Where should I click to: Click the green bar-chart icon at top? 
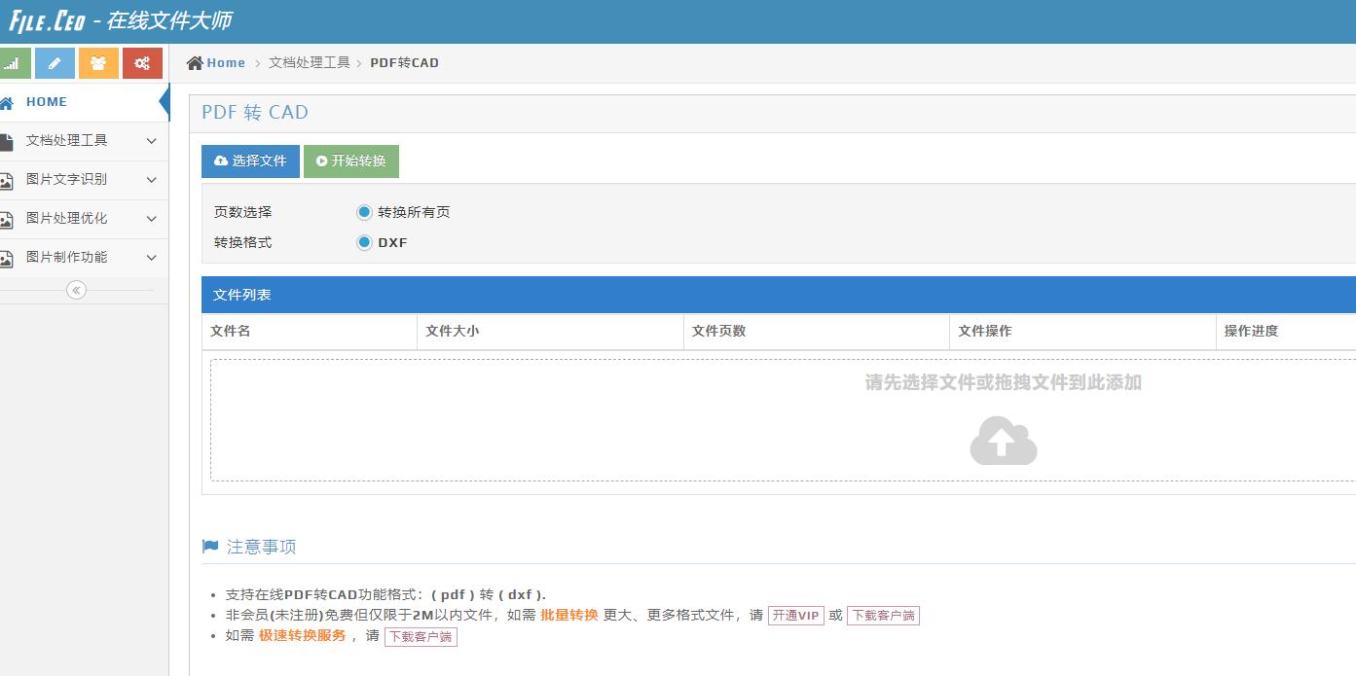[14, 62]
